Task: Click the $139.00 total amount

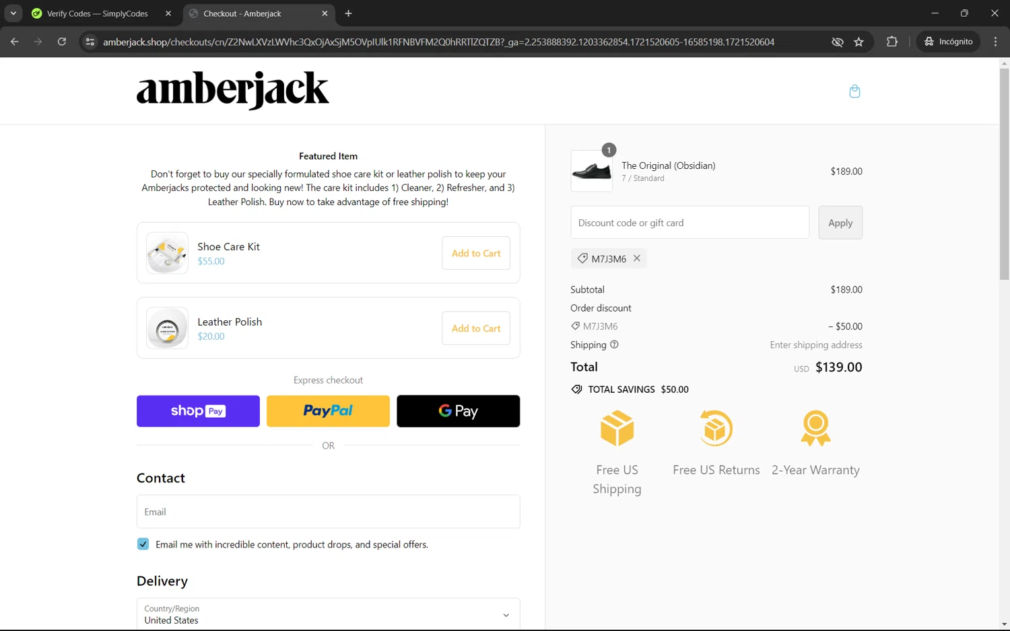Action: (x=839, y=367)
